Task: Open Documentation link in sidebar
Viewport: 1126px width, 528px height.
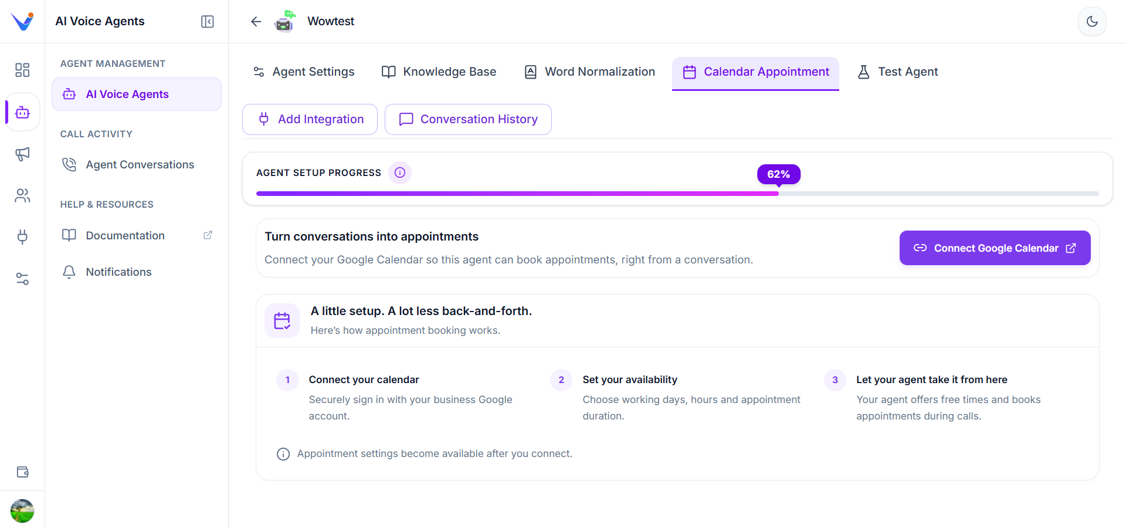Action: point(137,235)
